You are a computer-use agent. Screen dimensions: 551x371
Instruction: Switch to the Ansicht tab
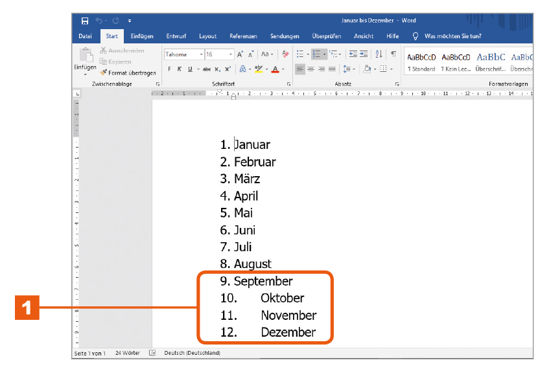click(364, 36)
